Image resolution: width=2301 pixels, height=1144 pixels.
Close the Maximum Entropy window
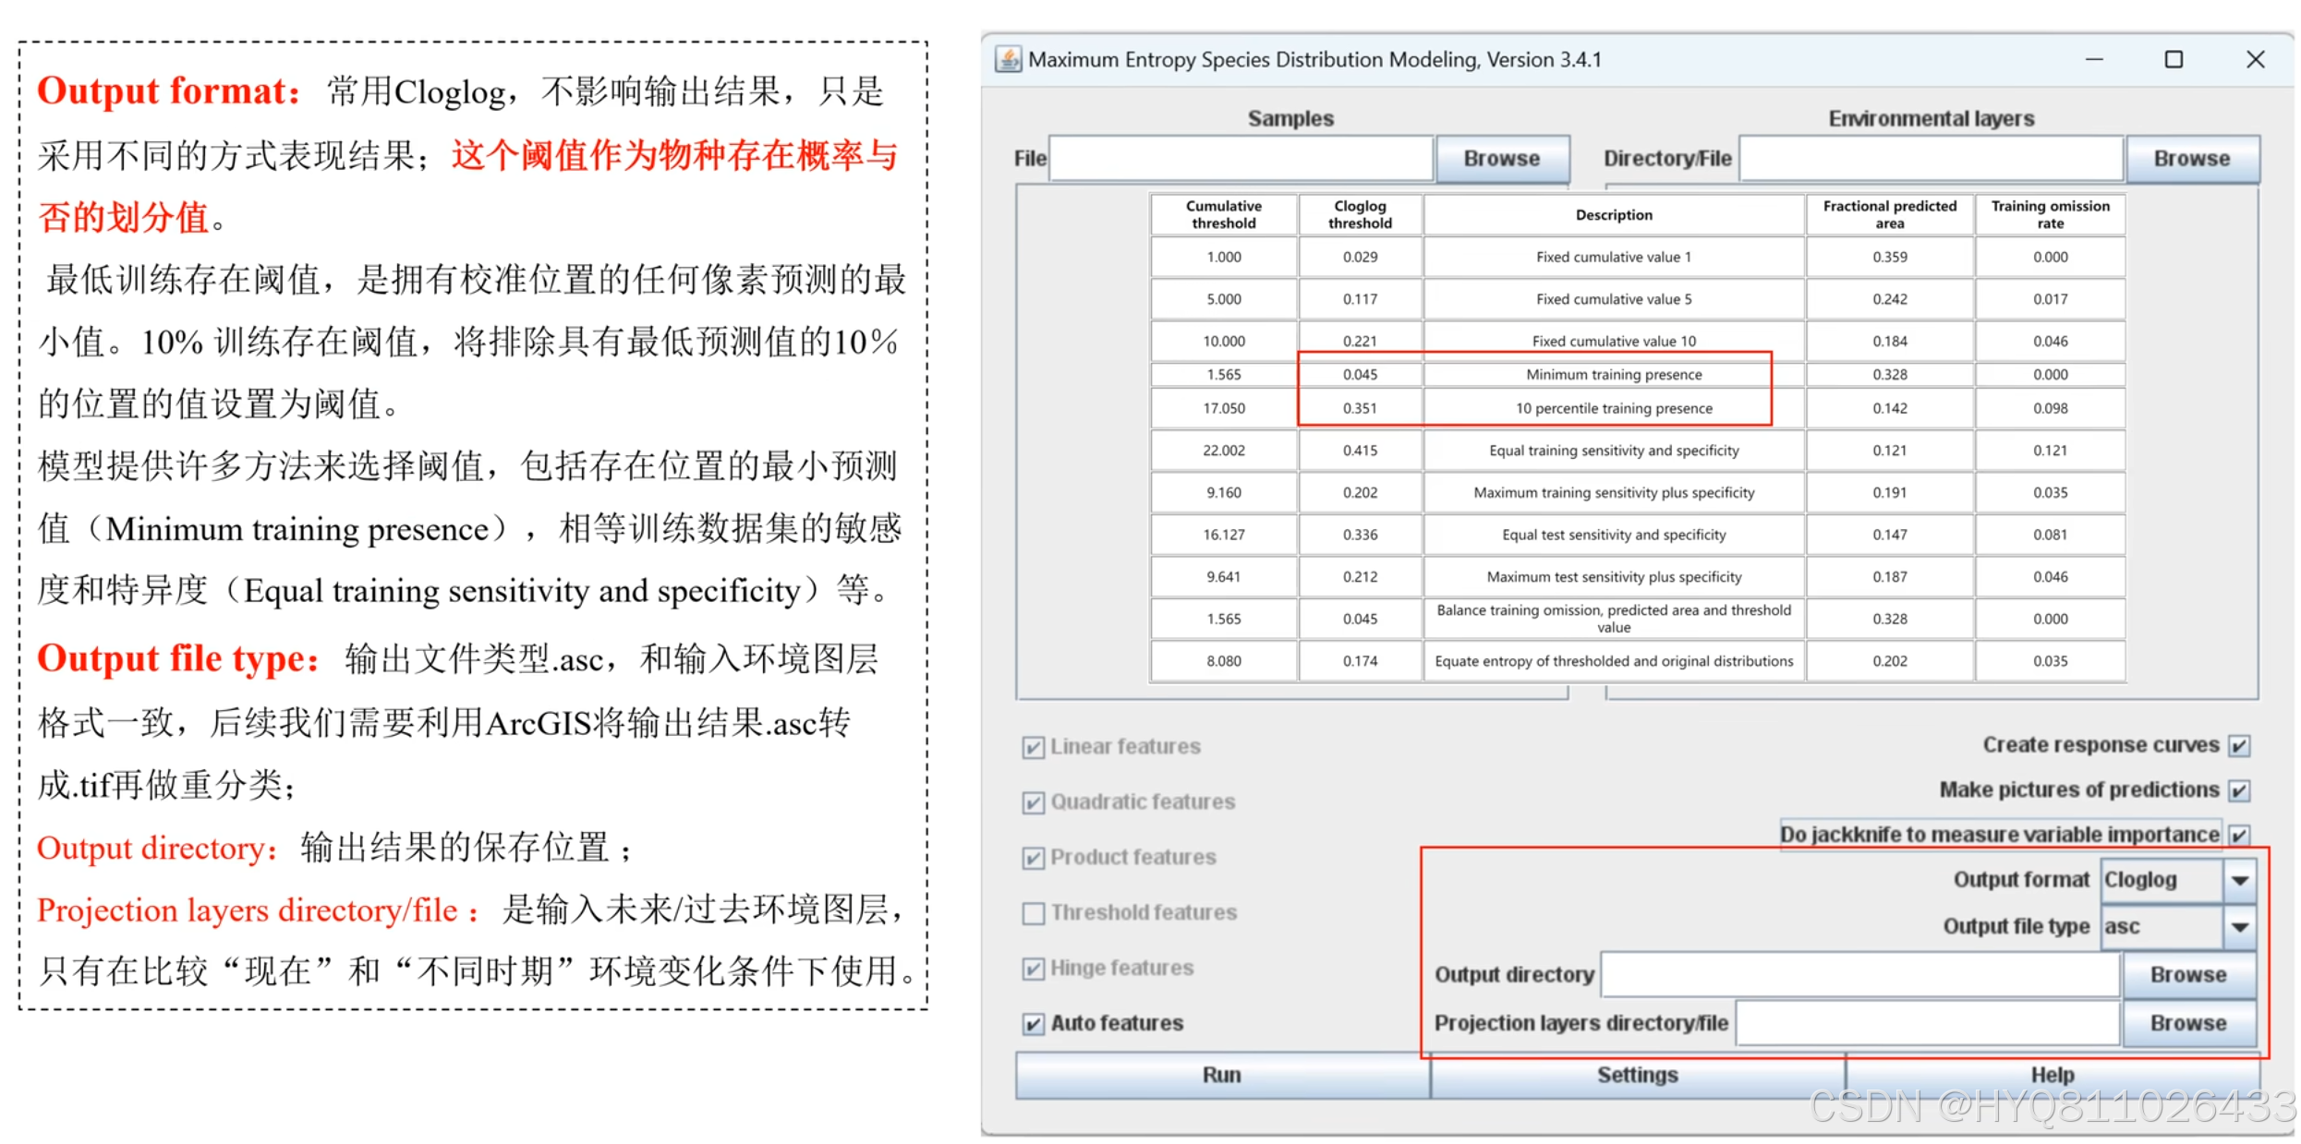[2255, 60]
